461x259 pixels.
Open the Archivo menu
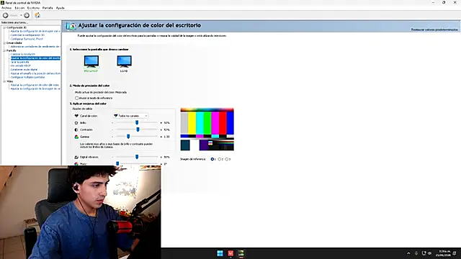click(6, 8)
